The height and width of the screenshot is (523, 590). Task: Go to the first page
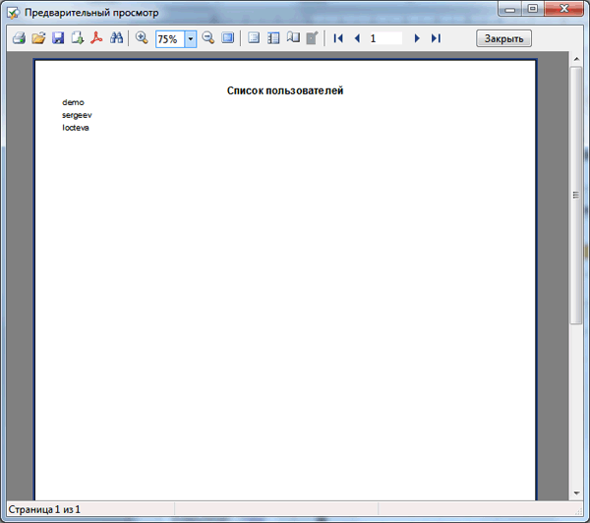tap(338, 38)
